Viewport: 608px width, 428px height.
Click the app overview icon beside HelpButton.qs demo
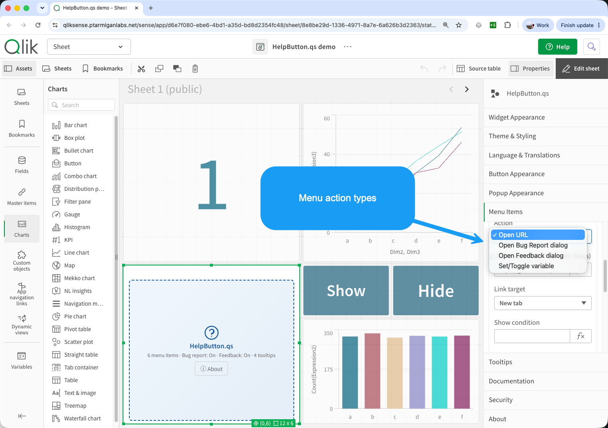[260, 47]
